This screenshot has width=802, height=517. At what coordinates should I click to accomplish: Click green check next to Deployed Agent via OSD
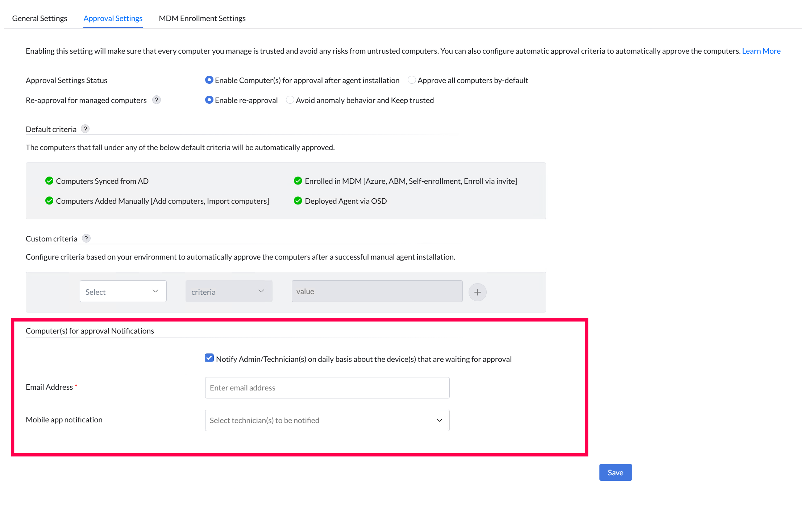(x=298, y=201)
